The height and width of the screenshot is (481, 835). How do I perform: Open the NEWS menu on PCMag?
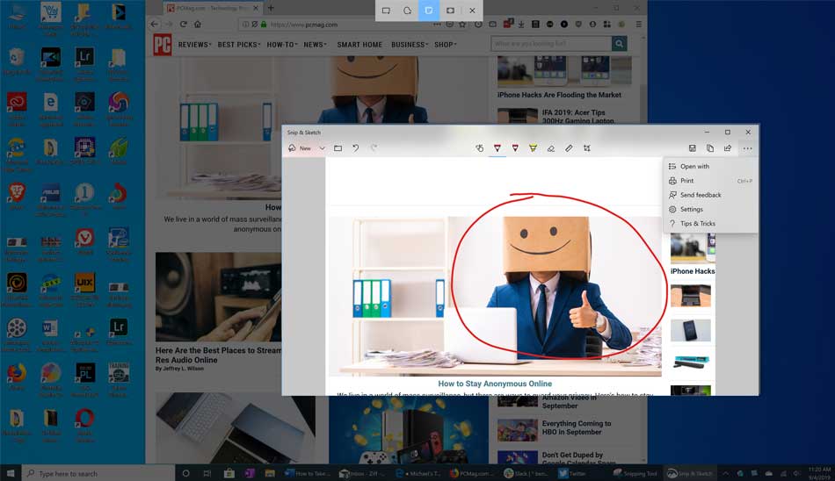click(315, 45)
